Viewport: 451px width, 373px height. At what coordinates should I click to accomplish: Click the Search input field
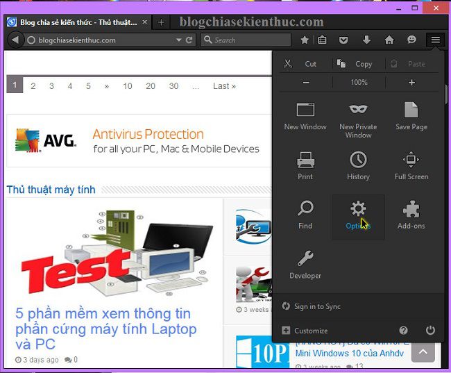246,40
